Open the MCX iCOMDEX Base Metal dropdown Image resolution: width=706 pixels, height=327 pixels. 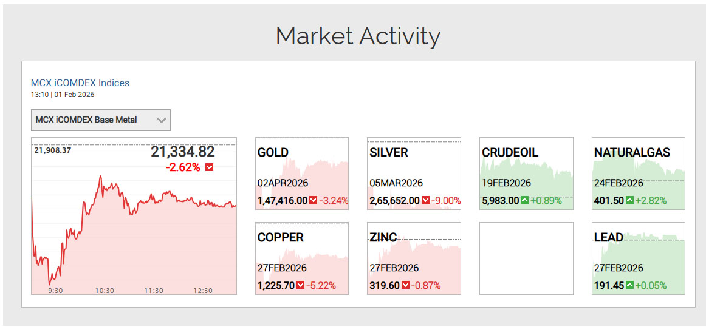[101, 120]
